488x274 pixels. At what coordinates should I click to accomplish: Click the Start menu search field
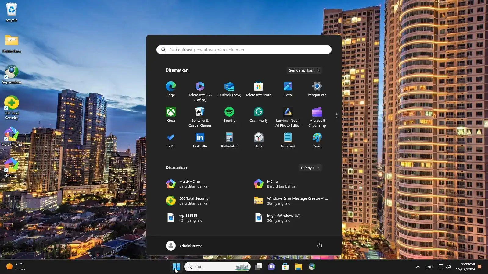click(244, 50)
